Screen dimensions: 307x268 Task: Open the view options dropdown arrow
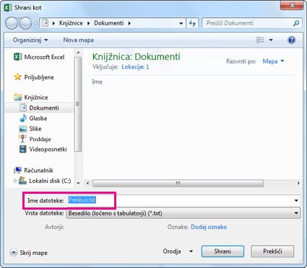pyautogui.click(x=271, y=40)
